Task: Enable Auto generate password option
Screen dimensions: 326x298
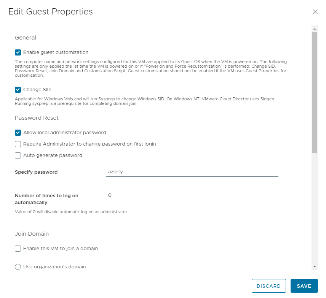Action: coord(18,155)
